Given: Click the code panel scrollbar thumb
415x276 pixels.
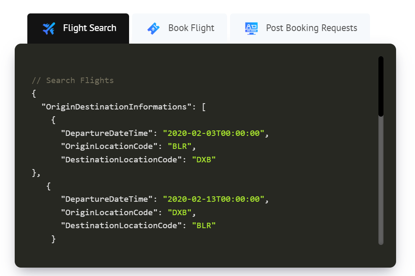Looking at the screenshot, I should [381, 86].
